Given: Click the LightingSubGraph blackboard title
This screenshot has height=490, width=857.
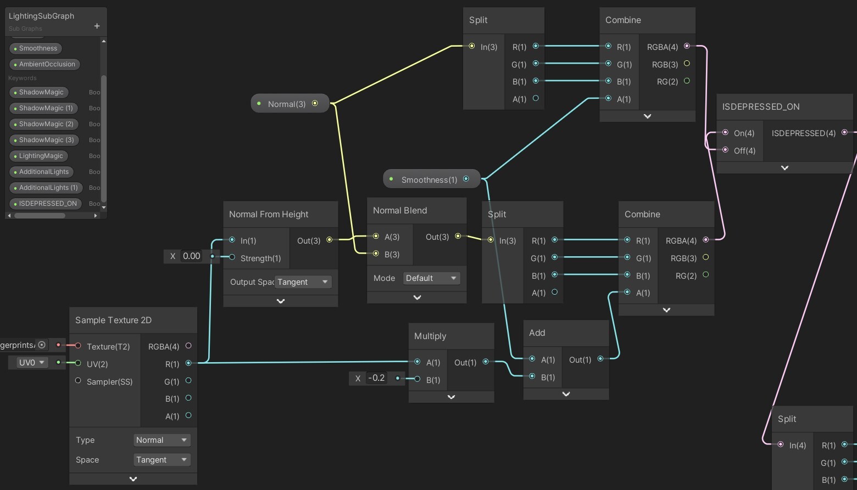Looking at the screenshot, I should click(41, 16).
